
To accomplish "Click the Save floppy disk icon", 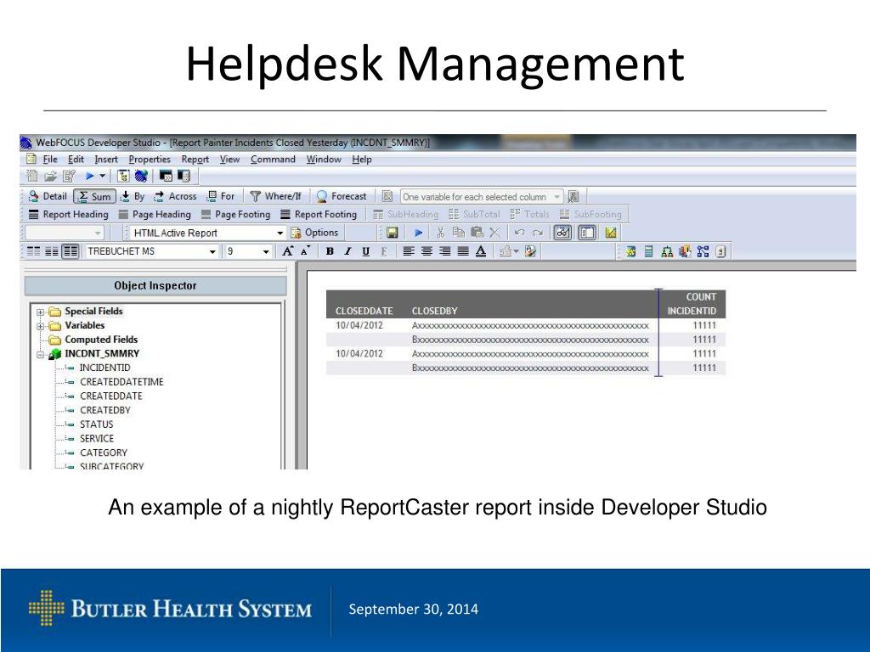I will (393, 233).
